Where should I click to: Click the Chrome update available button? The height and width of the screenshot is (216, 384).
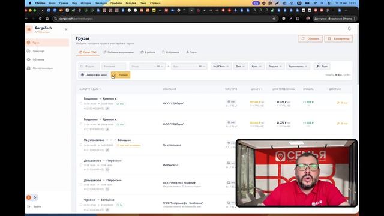(335, 19)
